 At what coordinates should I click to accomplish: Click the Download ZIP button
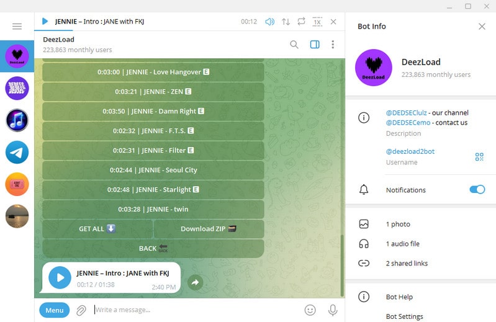[209, 229]
